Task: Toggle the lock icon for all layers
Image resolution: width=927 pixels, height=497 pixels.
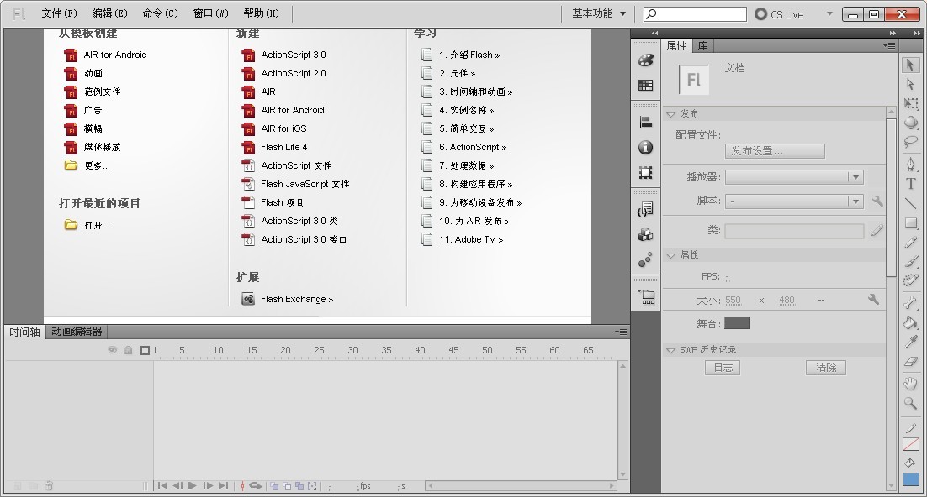Action: pos(128,350)
